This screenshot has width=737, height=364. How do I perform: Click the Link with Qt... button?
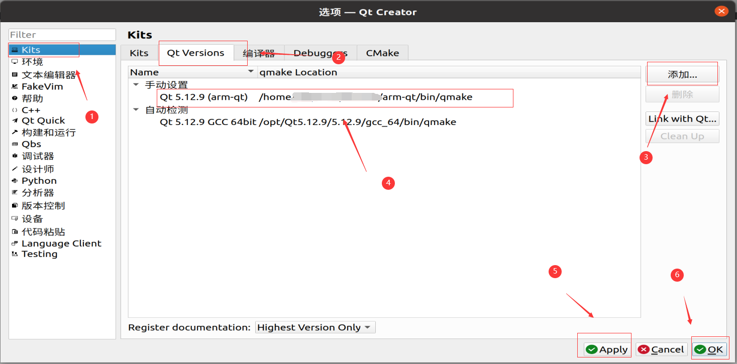click(682, 119)
